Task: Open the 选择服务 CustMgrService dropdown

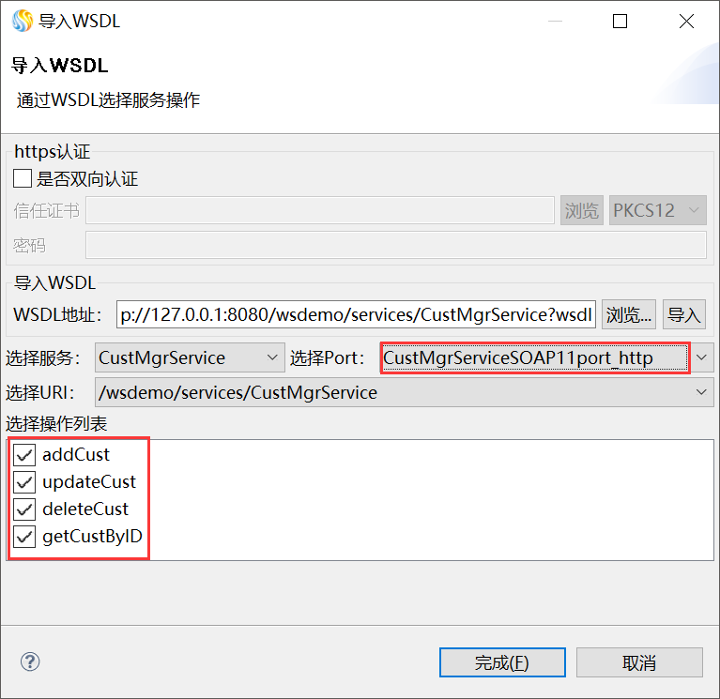Action: (190, 357)
